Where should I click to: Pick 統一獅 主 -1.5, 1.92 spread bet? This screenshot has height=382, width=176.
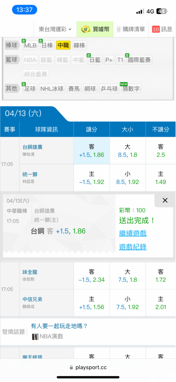92,178
